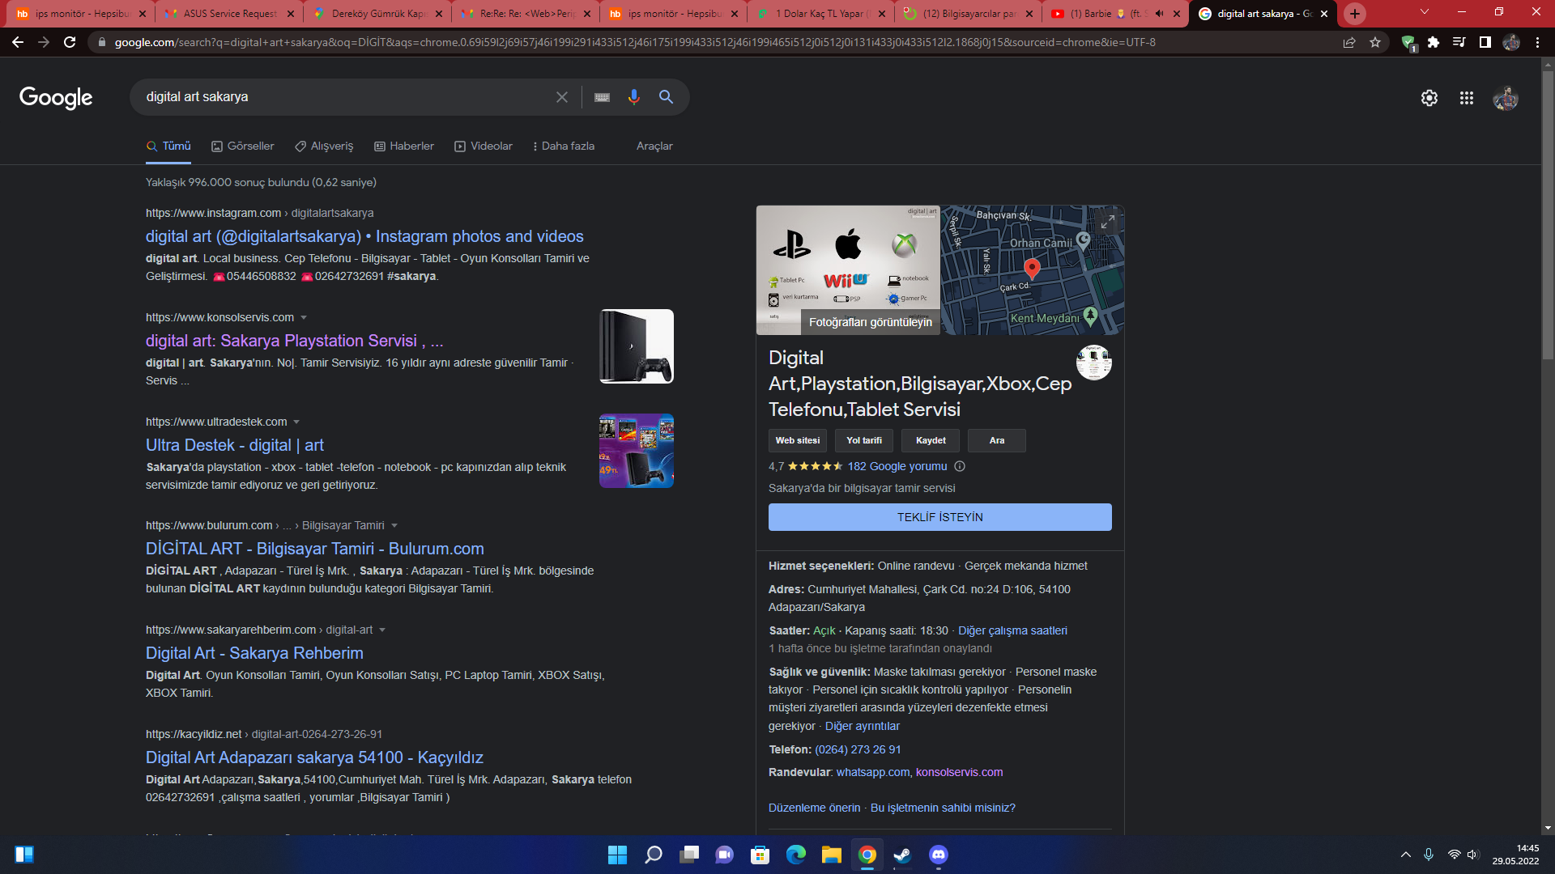1555x874 pixels.
Task: Bookmark this page with star icon
Action: 1375,42
